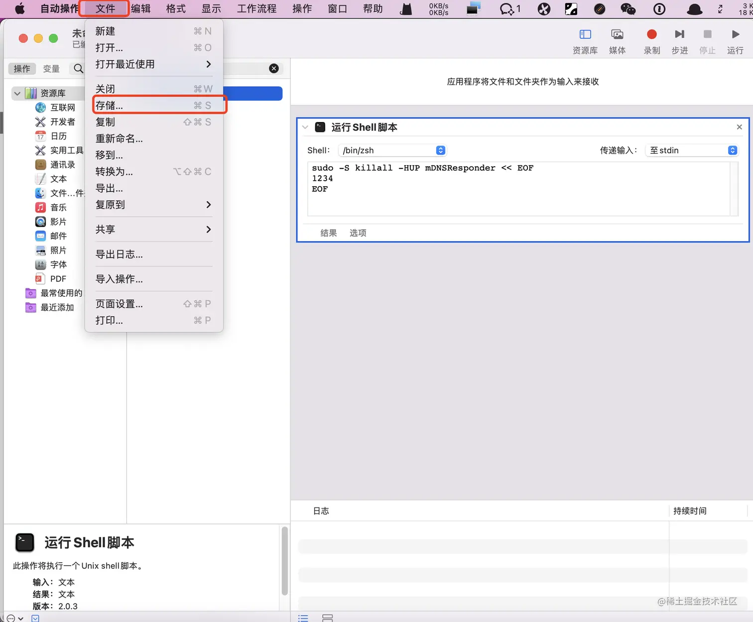Open the 最常使用的 smart folder
The image size is (753, 622).
click(x=54, y=293)
